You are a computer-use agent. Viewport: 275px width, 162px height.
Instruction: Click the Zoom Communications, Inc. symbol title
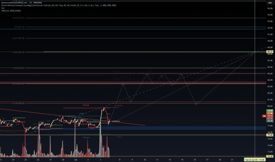tap(22, 3)
